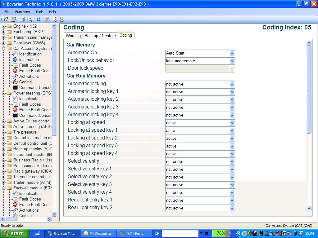
Task: Open the Help menu
Action: pos(52,12)
